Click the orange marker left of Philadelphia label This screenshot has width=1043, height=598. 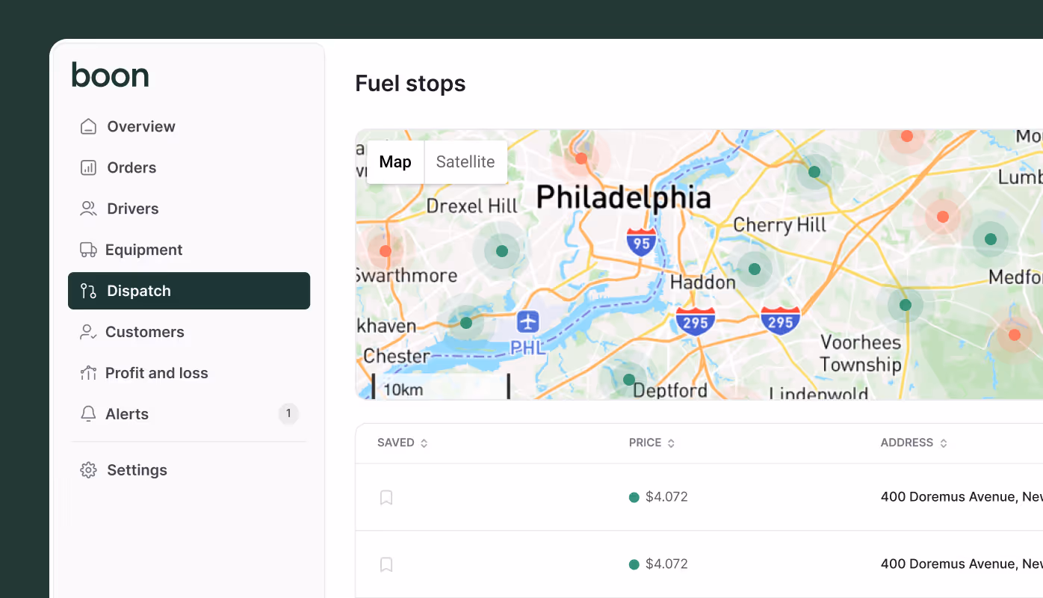coord(581,158)
